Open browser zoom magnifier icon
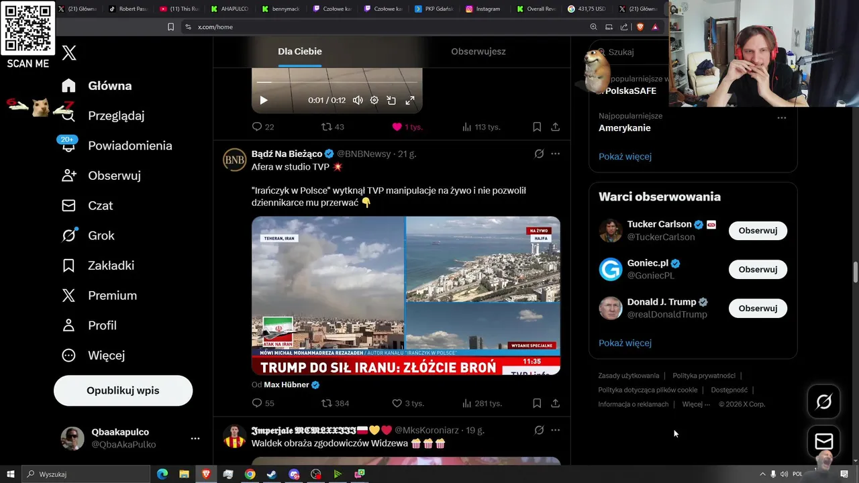The width and height of the screenshot is (859, 483). (x=593, y=27)
